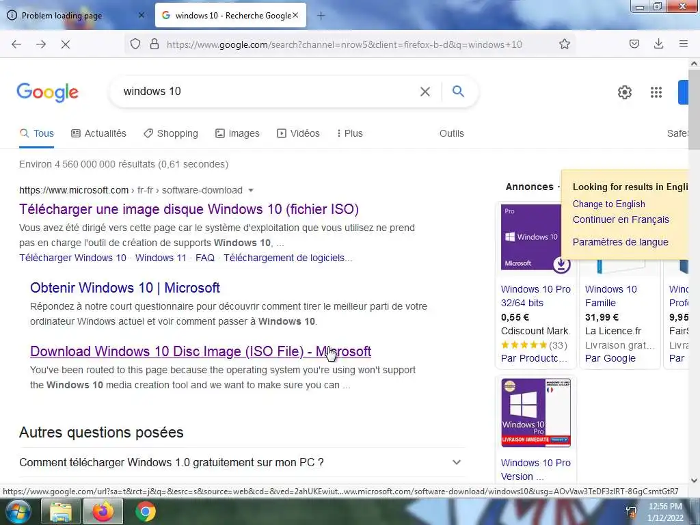Launch Google Chrome from the taskbar

pos(146,511)
